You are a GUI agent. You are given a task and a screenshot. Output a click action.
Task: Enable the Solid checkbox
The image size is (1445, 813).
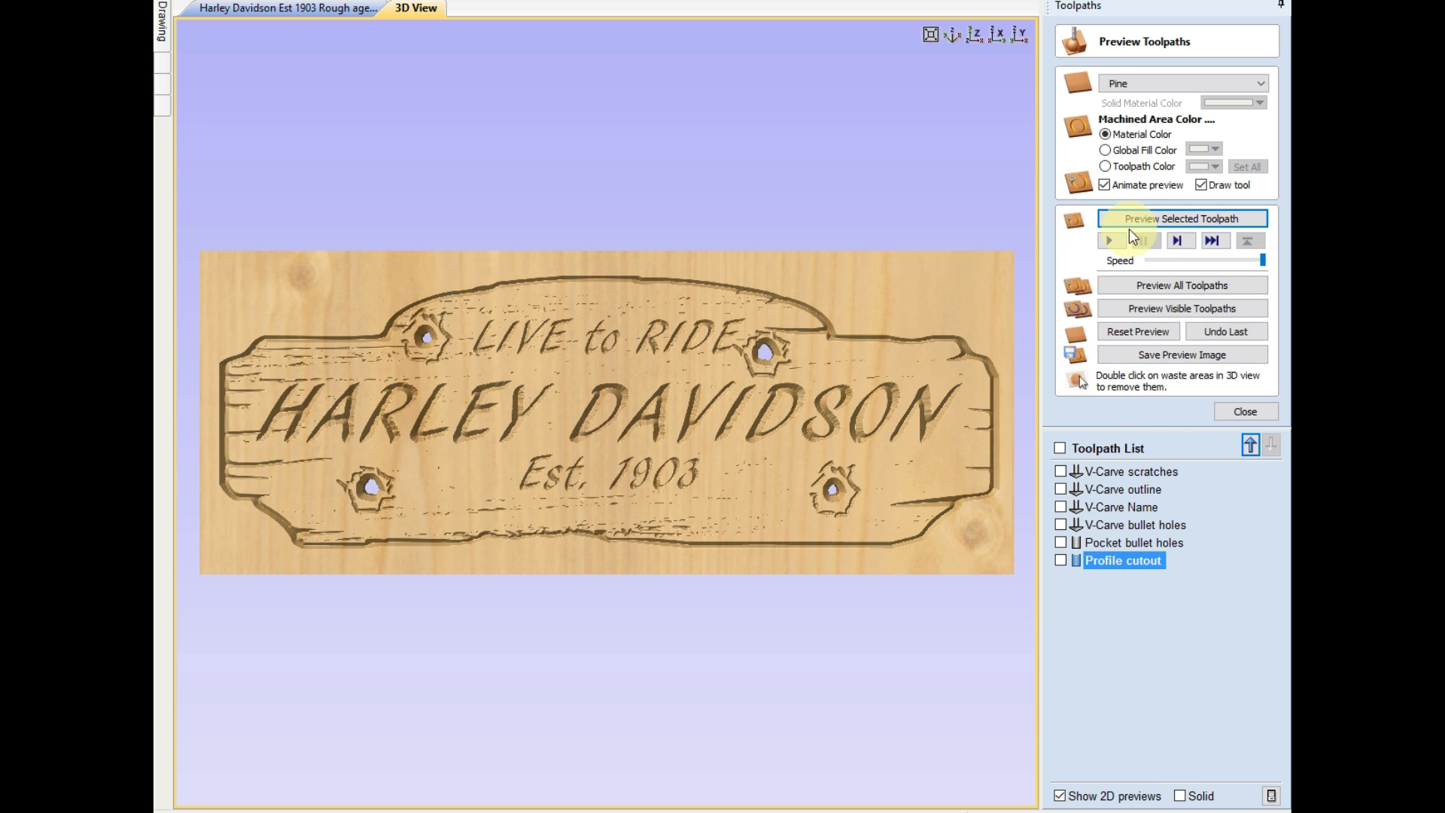tap(1179, 796)
